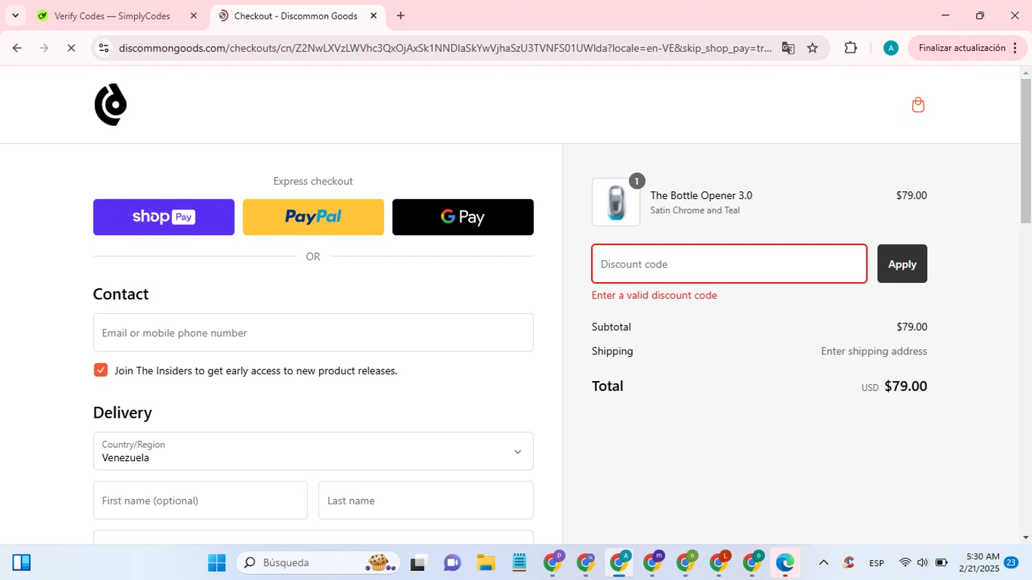Screen dimensions: 1032x580
Task: Open new tab with plus button
Action: coord(401,16)
